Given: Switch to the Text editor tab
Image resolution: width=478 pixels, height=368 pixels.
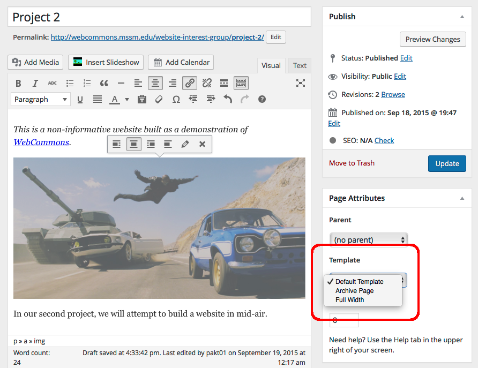Looking at the screenshot, I should [300, 65].
